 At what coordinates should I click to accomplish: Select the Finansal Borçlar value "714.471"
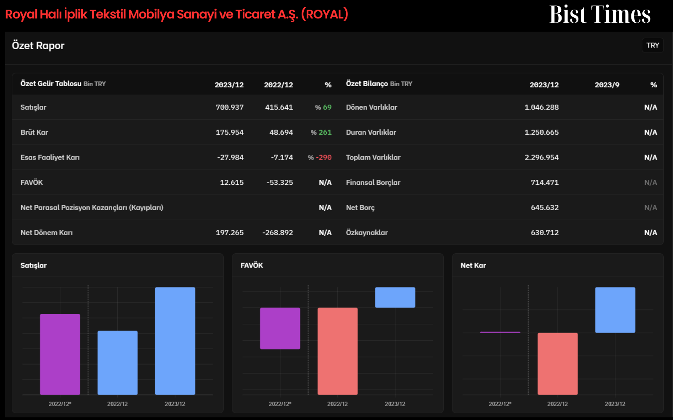pyautogui.click(x=545, y=182)
